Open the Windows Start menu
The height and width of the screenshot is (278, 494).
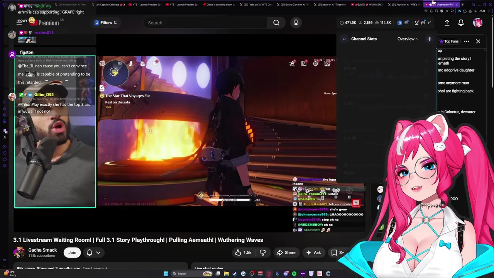pos(166,274)
